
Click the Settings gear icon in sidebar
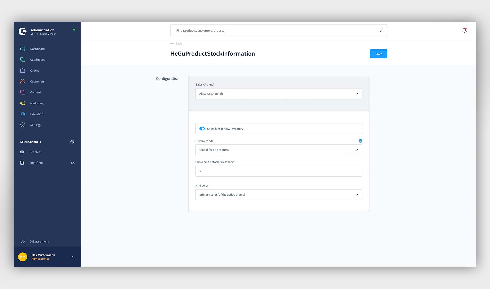(23, 124)
